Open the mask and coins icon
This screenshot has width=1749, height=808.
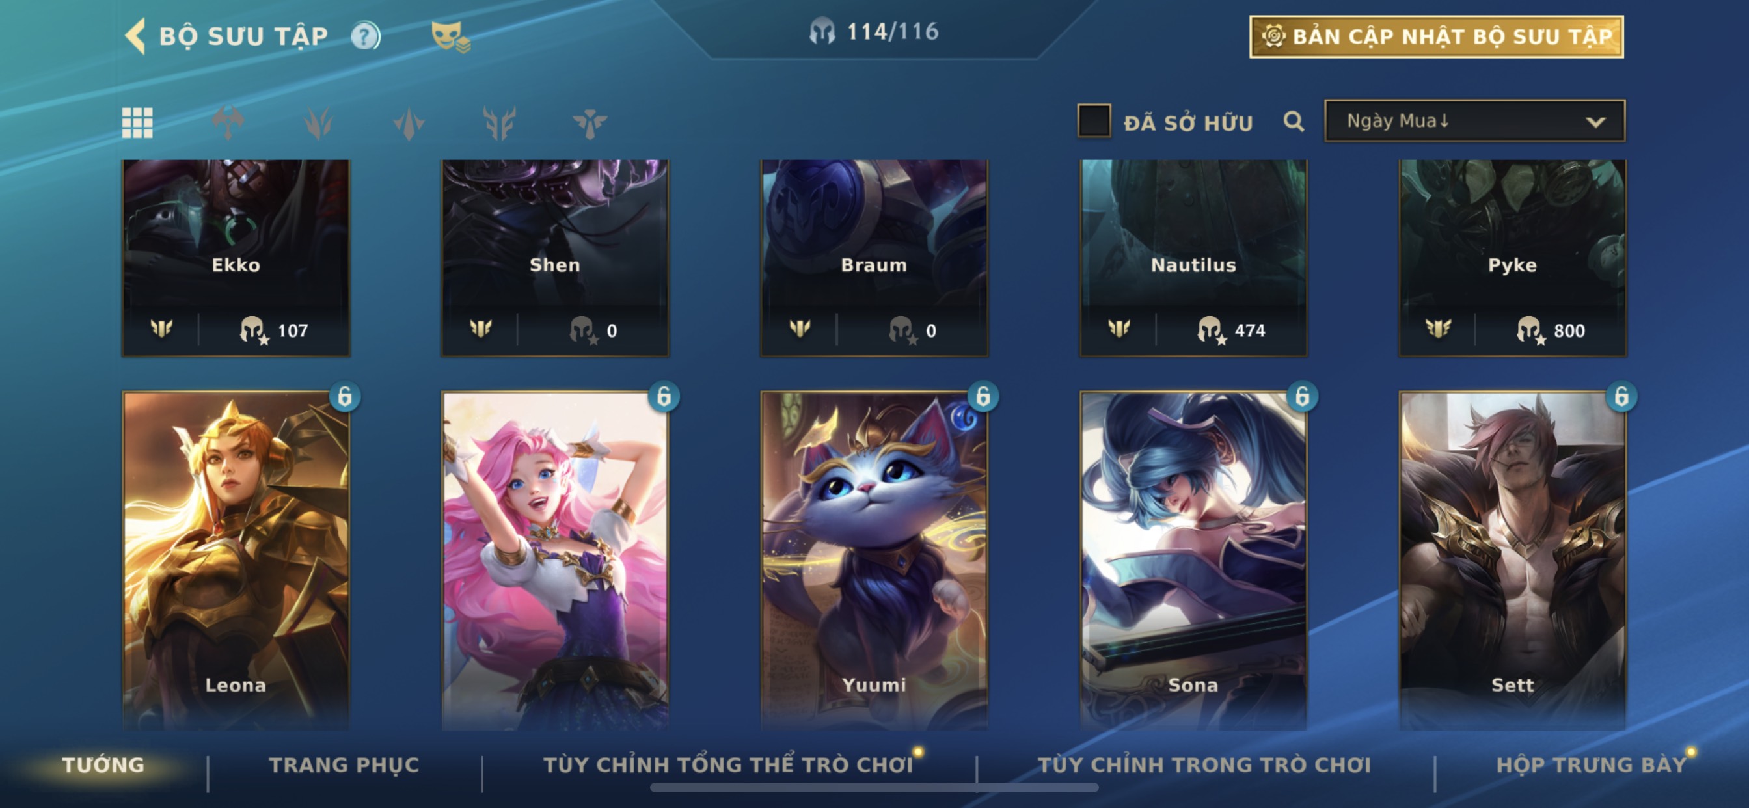[x=450, y=36]
